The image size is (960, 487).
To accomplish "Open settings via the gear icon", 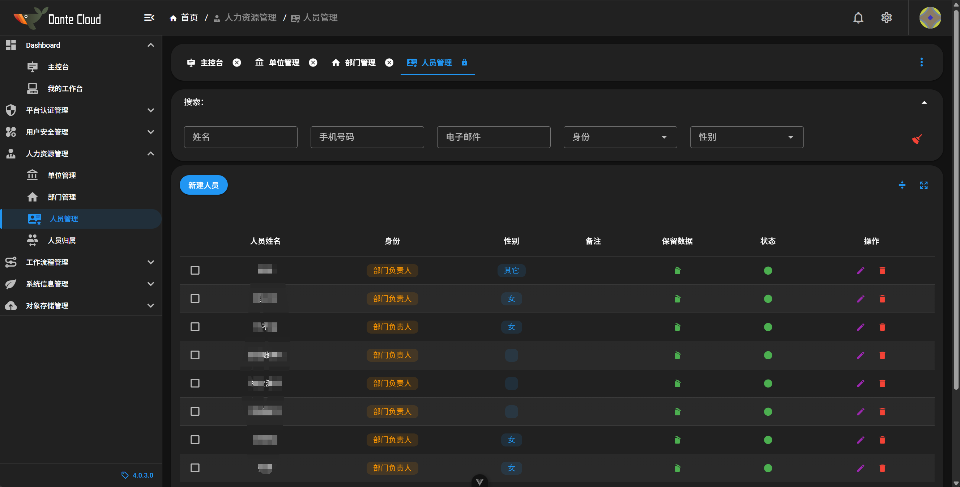I will (x=886, y=17).
